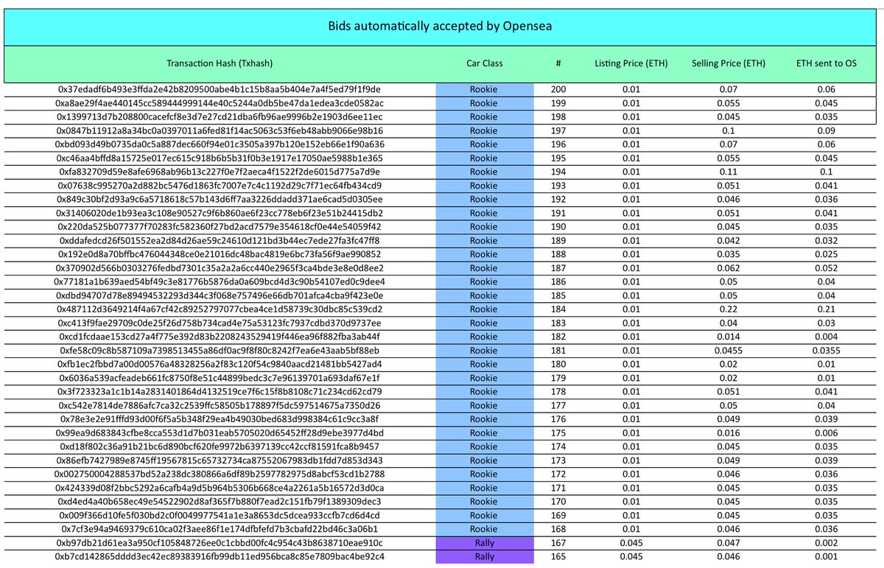Select the Rally cell in row 165
The image size is (884, 568).
tap(485, 556)
